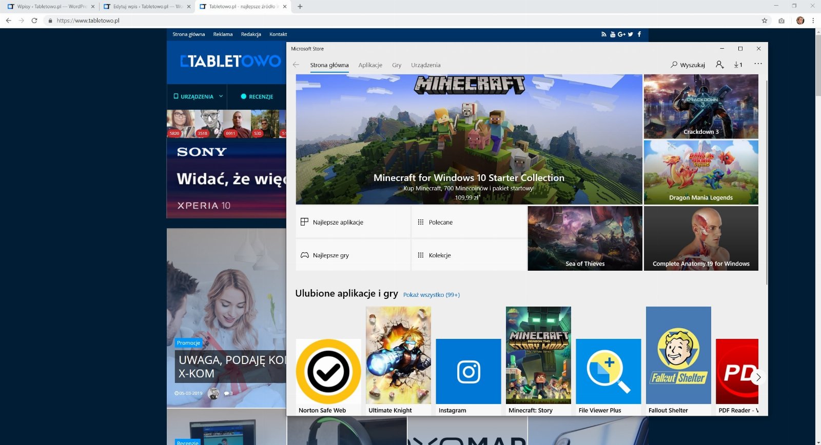The height and width of the screenshot is (445, 821).
Task: Switch to the Aplikacje tab in Store
Action: click(x=370, y=65)
